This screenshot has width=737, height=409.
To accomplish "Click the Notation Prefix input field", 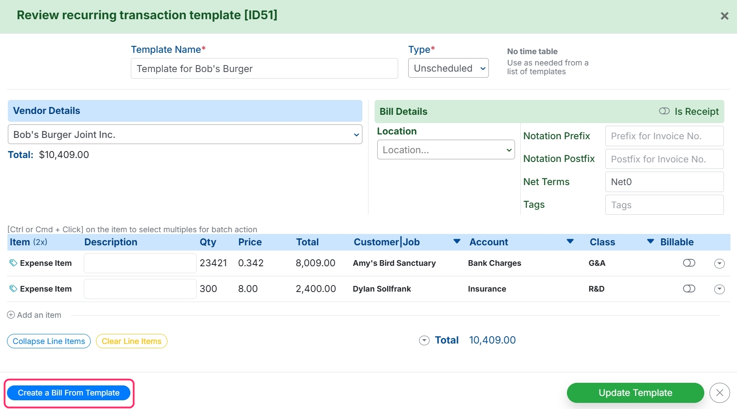I will click(665, 136).
